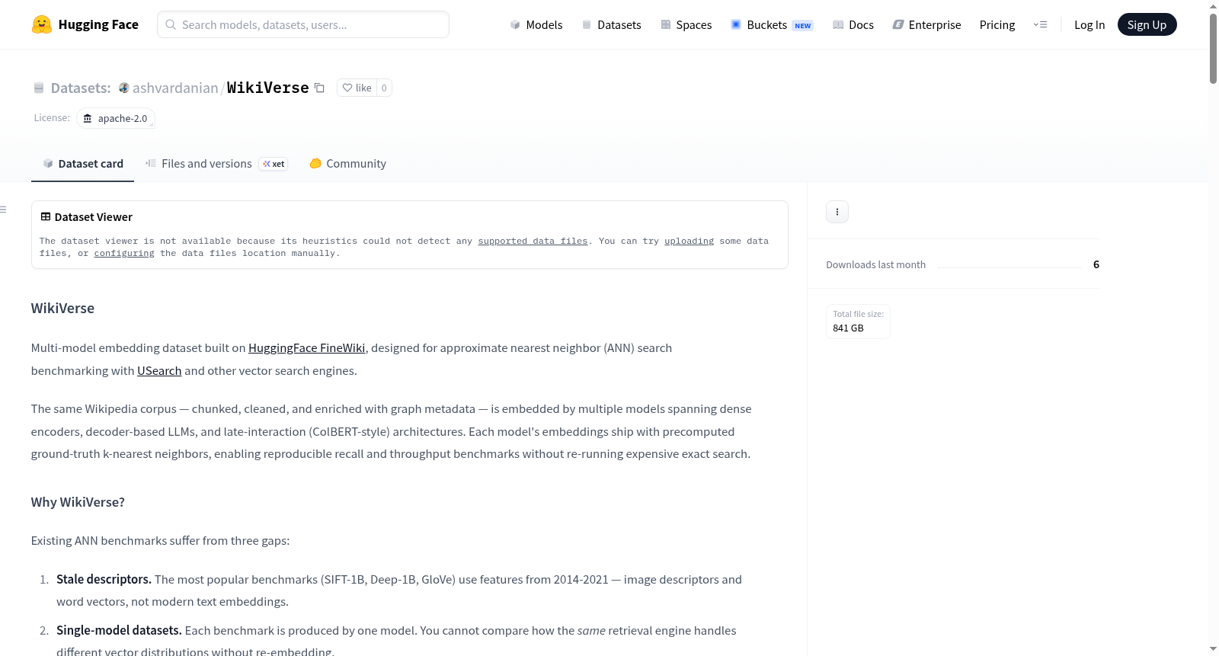Click the Datasets: breadcrumb label
This screenshot has width=1219, height=656.
pos(81,88)
